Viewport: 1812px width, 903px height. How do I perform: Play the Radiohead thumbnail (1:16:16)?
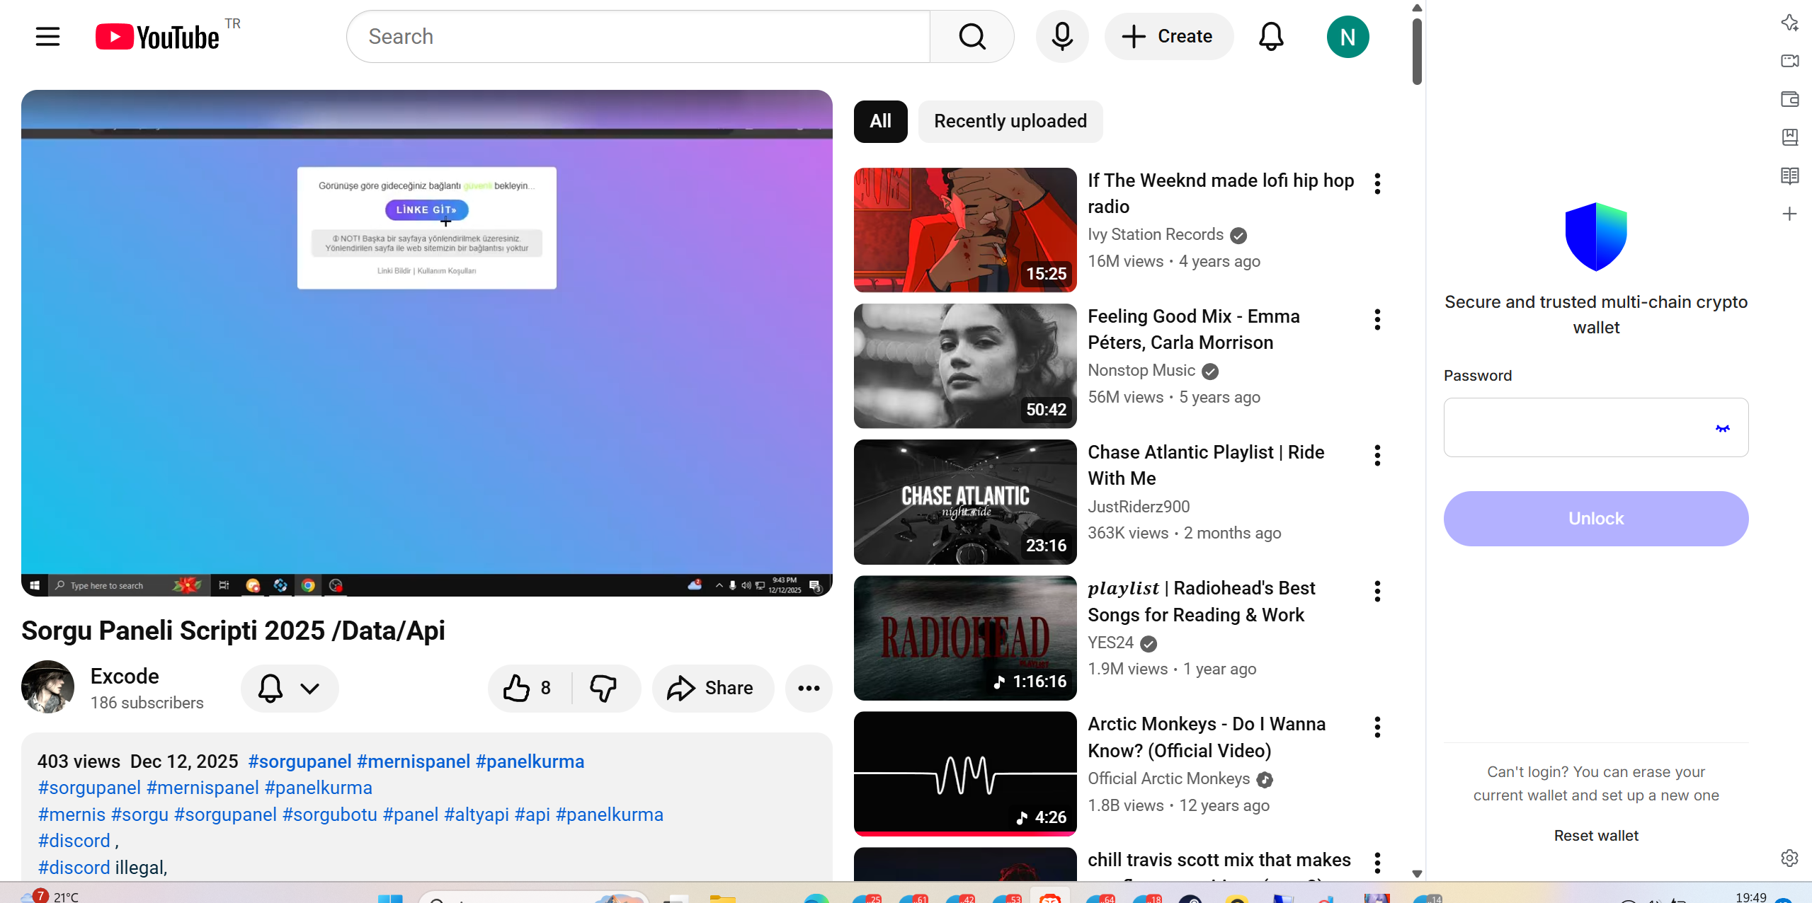click(965, 638)
